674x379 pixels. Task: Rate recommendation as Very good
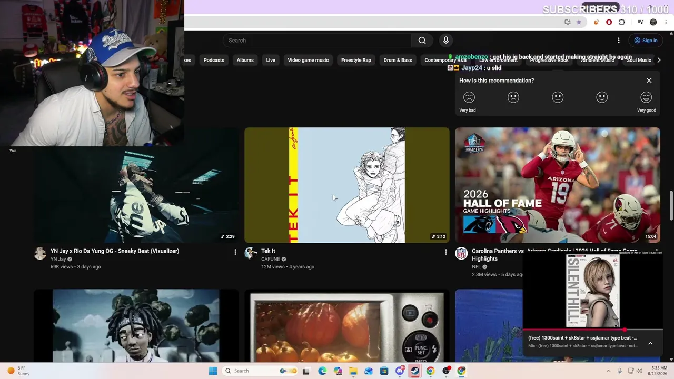coord(646,97)
